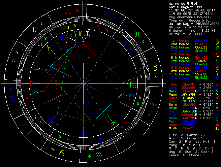The width and height of the screenshot is (221, 167).
Task: Click the yellow Taurus sign glyph on the zodiac ring
Action: coord(154,68)
